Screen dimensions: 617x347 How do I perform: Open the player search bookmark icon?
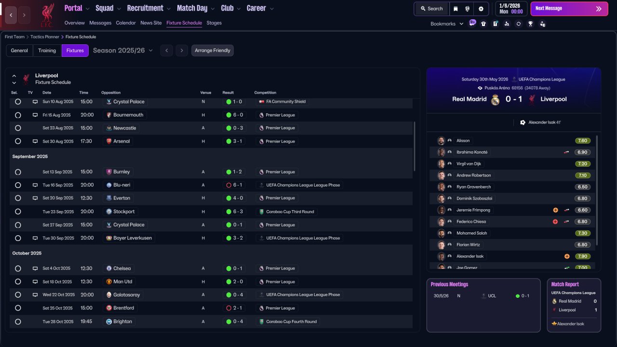(x=507, y=24)
